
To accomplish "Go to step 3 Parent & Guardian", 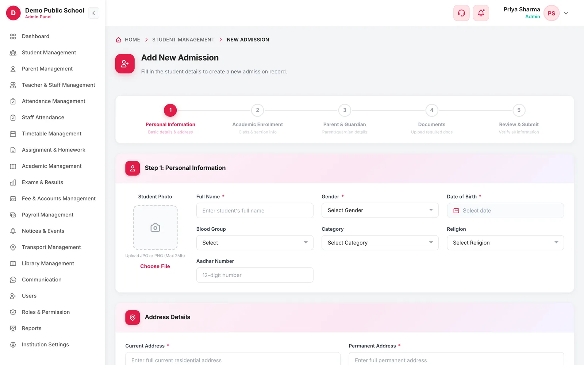I will [345, 119].
